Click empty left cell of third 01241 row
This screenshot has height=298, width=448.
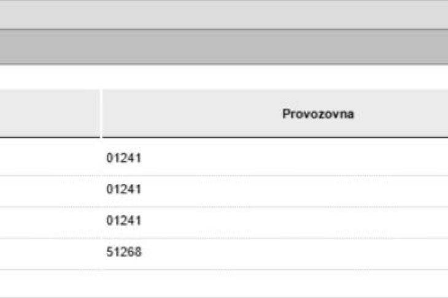(x=49, y=221)
